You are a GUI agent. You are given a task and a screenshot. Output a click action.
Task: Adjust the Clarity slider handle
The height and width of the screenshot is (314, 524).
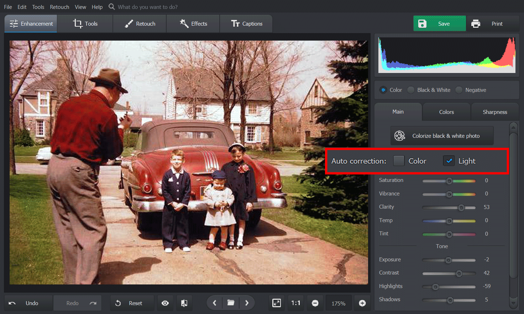tap(462, 208)
